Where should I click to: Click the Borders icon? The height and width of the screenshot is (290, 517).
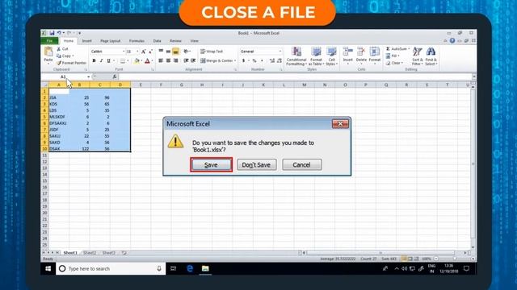(123, 60)
